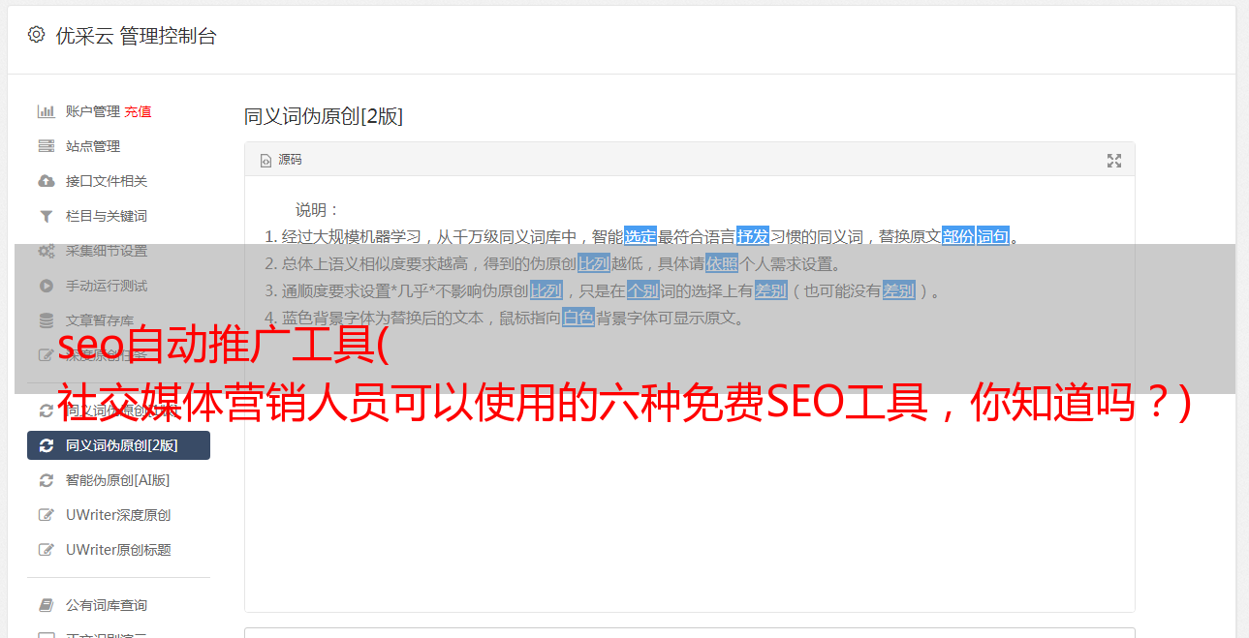Click the highlighted word 选定
This screenshot has width=1249, height=638.
tap(640, 236)
